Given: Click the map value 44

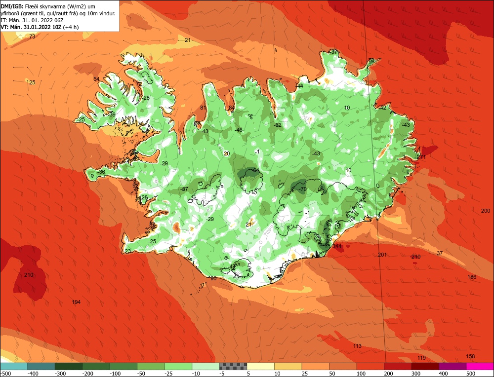Looking at the screenshot, I should click(x=300, y=86).
